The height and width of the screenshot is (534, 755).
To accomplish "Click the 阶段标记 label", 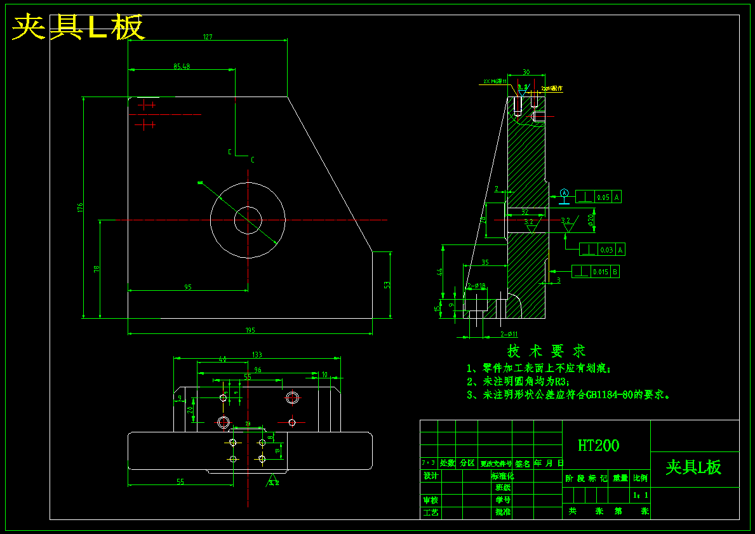I will (586, 479).
